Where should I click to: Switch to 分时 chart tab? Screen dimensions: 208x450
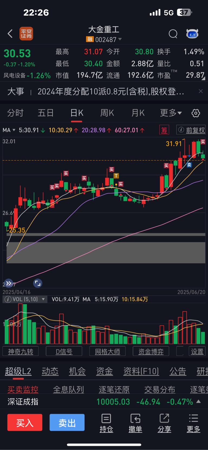(x=15, y=113)
